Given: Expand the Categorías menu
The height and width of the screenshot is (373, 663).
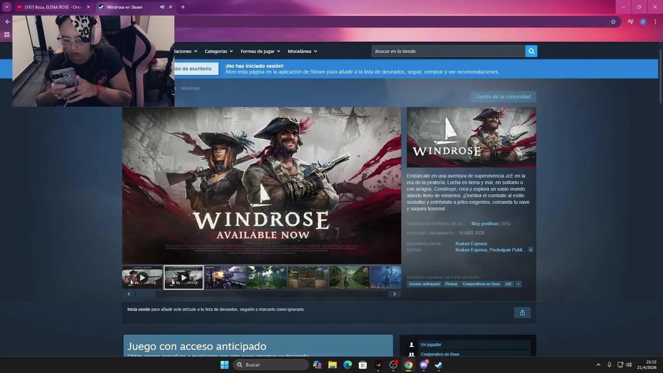Looking at the screenshot, I should [219, 51].
